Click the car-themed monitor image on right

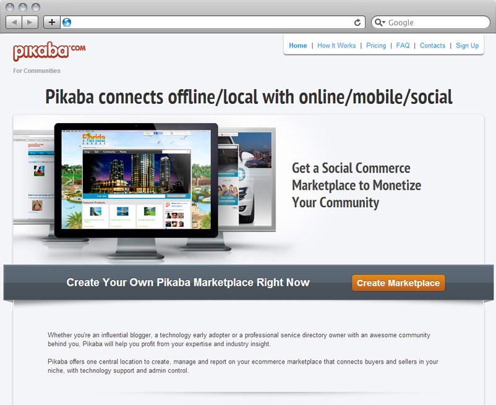[247, 179]
